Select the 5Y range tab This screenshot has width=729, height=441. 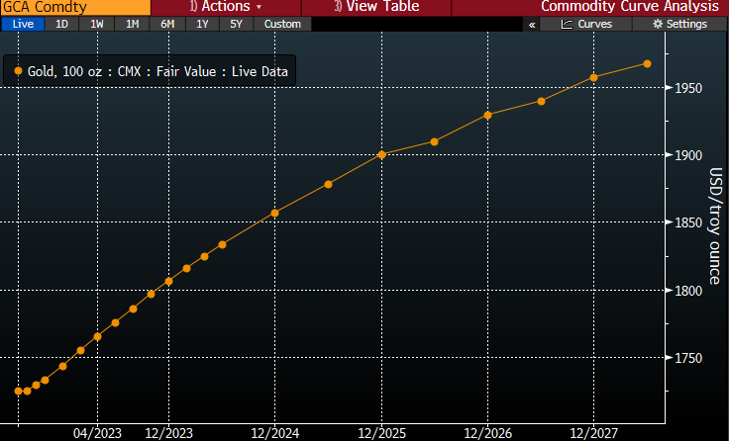pyautogui.click(x=236, y=24)
